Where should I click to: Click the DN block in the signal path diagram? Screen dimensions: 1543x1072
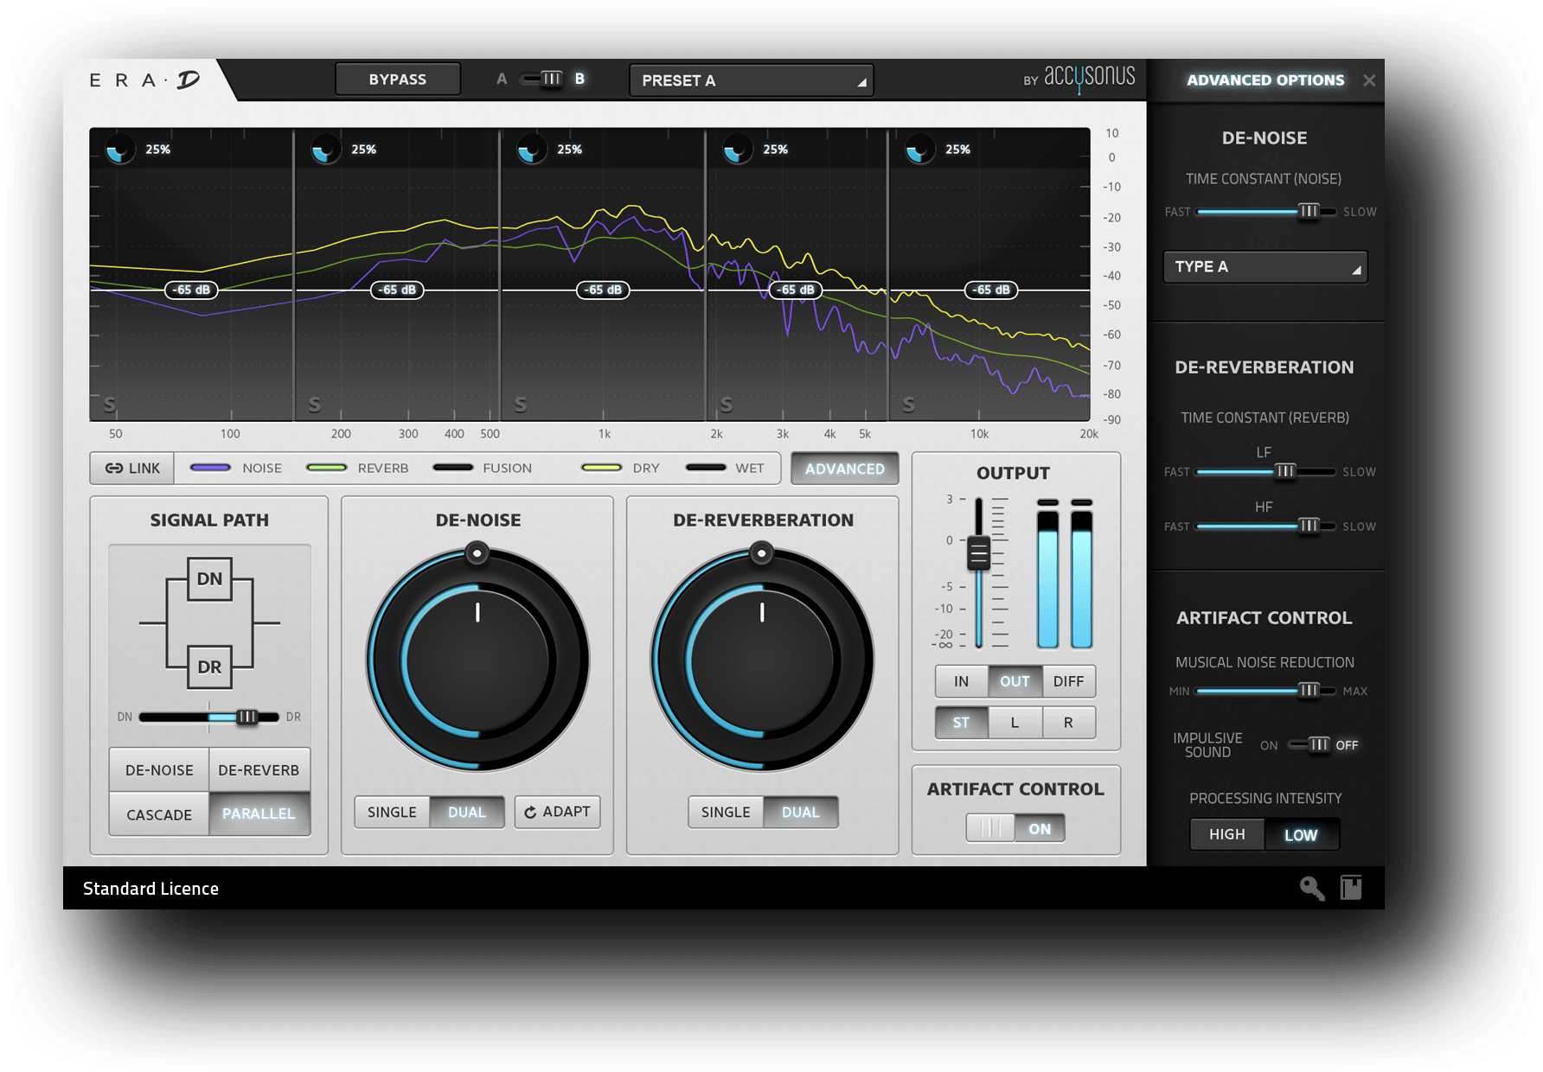pyautogui.click(x=209, y=579)
